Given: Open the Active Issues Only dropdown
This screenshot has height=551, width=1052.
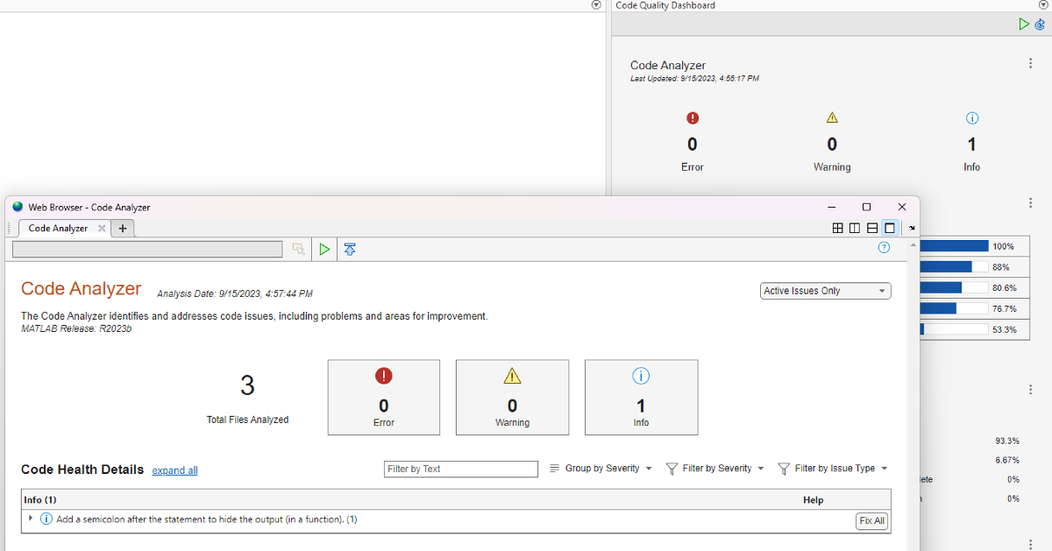Looking at the screenshot, I should point(826,291).
